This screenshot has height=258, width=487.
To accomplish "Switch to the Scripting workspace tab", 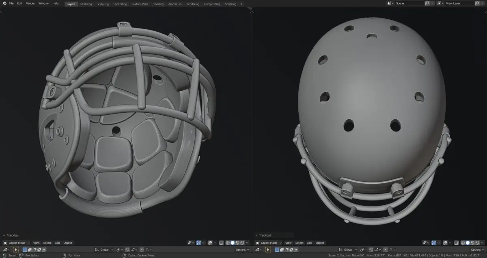I will pos(231,4).
